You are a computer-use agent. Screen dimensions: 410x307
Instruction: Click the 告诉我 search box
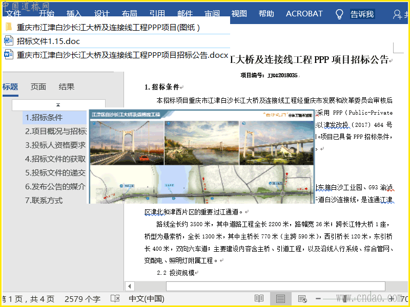pos(362,14)
